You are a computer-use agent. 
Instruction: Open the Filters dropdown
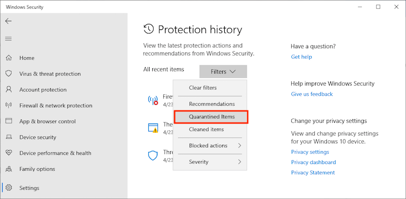pyautogui.click(x=223, y=71)
